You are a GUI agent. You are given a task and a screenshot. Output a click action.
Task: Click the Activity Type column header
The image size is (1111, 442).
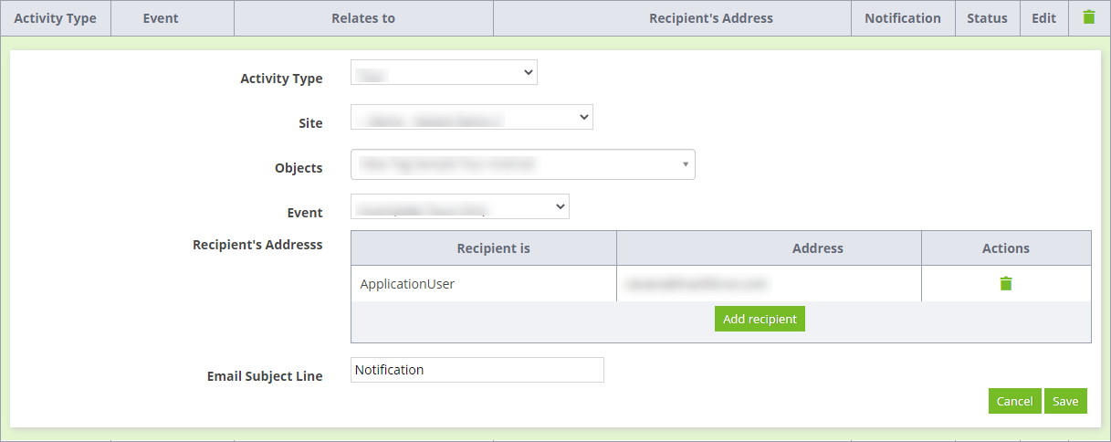click(55, 18)
